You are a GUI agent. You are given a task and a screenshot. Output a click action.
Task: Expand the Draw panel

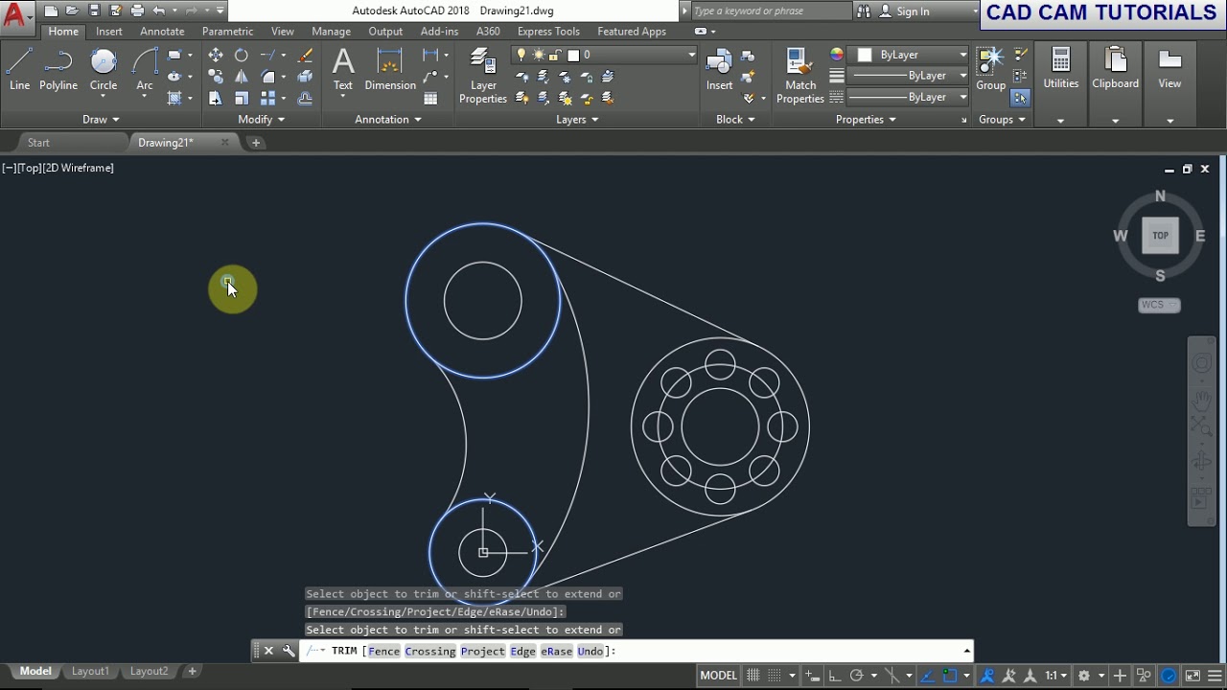[101, 120]
